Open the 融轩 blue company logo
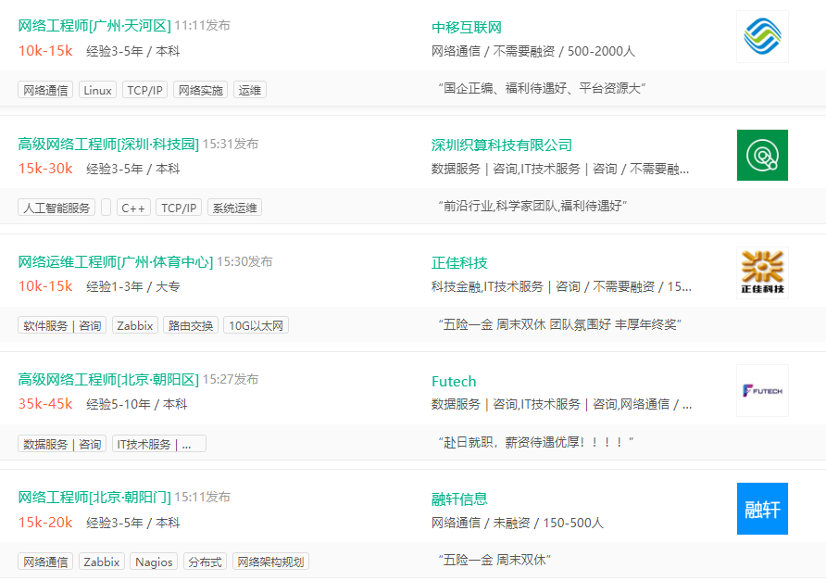 762,509
